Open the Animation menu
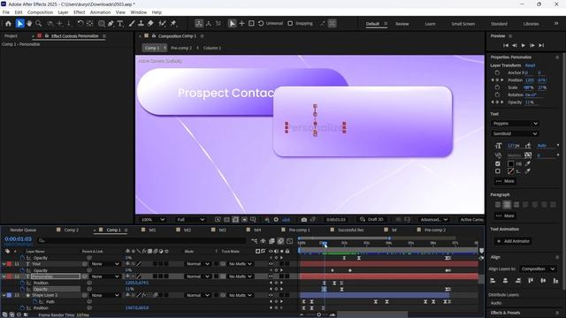The width and height of the screenshot is (566, 318). pos(100,12)
